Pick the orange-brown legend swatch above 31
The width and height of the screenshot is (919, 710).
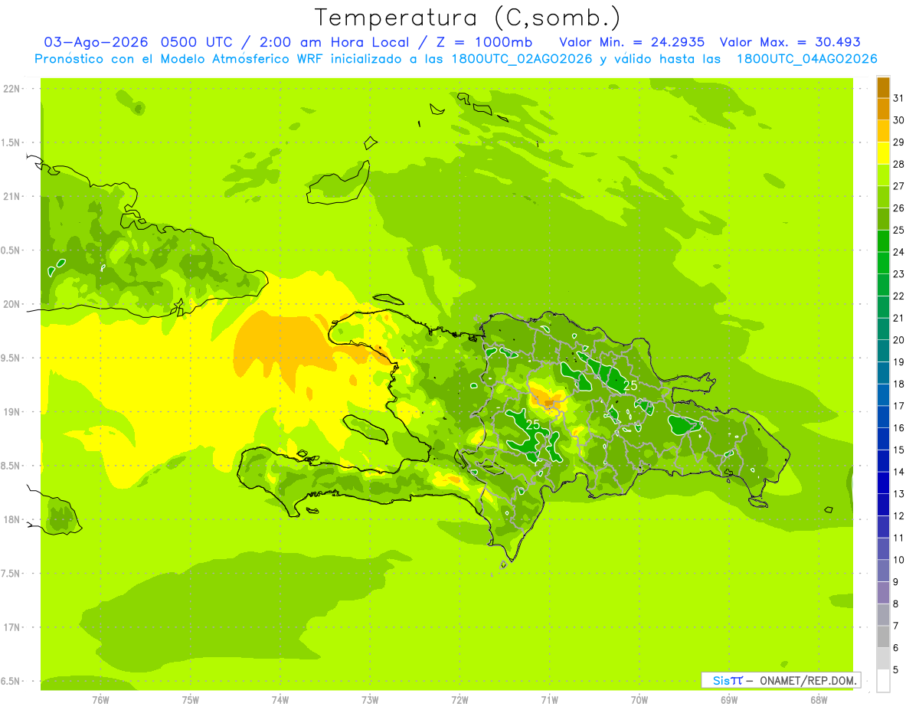(x=883, y=87)
